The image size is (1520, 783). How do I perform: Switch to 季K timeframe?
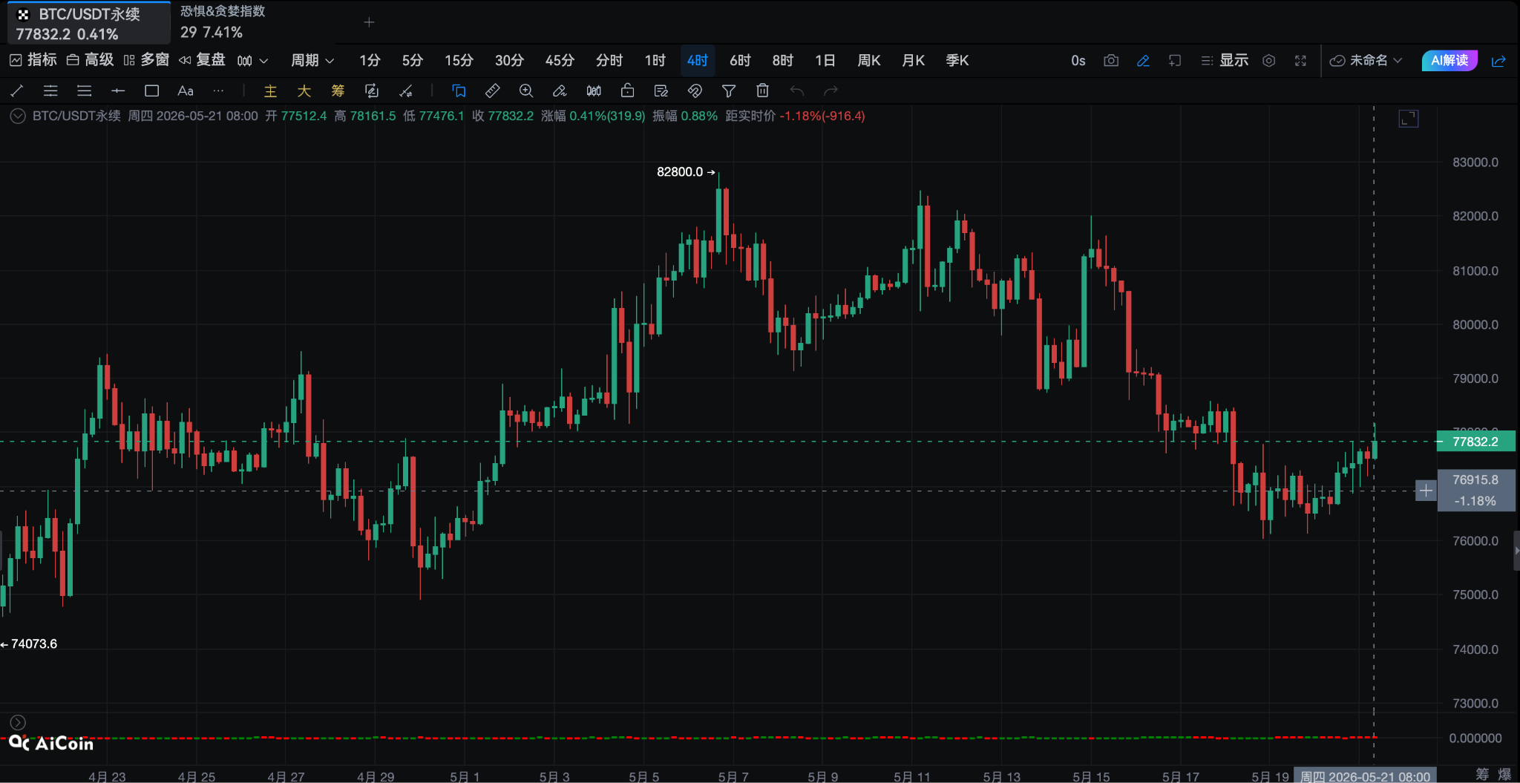[x=957, y=60]
